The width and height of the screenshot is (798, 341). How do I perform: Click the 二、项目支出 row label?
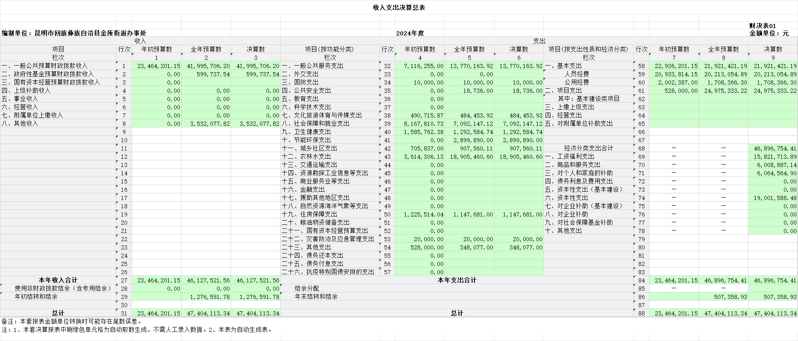tap(563, 90)
